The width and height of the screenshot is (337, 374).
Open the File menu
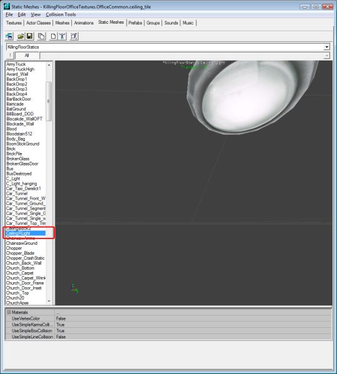point(9,14)
